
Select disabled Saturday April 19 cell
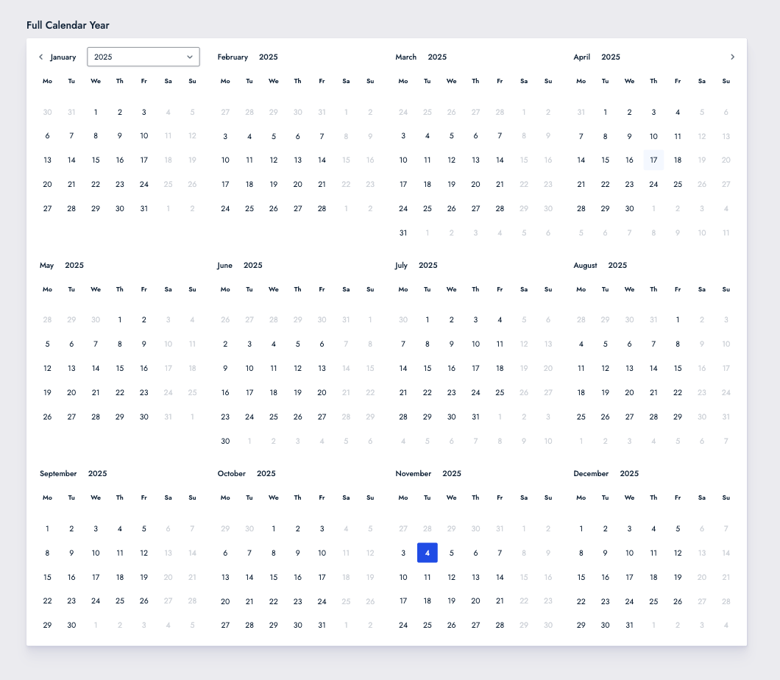702,160
